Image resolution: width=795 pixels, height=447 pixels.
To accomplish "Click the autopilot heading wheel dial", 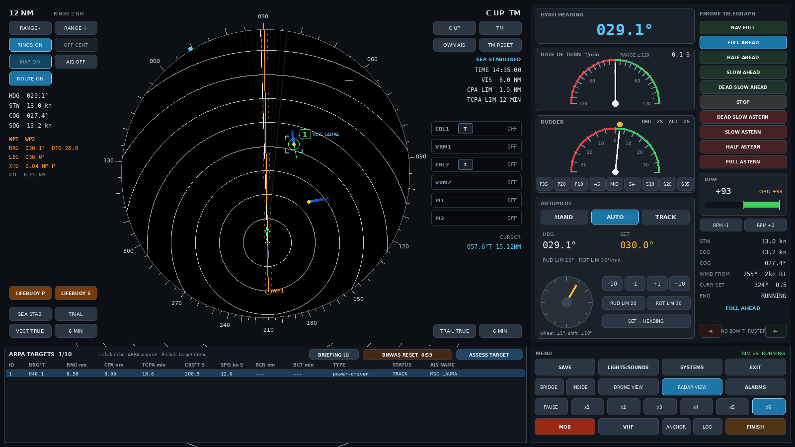I will coord(566,302).
